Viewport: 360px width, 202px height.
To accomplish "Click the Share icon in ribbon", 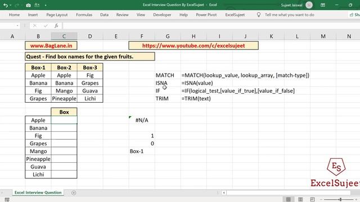I will coord(351,15).
